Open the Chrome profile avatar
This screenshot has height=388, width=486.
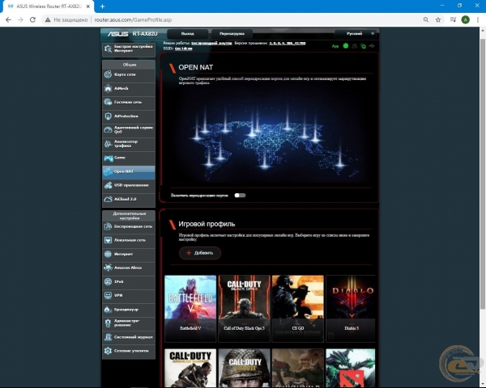[465, 19]
